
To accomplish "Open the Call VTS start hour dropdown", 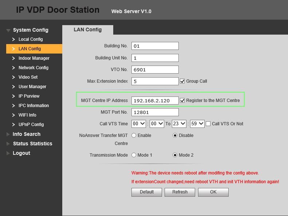I will pyautogui.click(x=139, y=124).
